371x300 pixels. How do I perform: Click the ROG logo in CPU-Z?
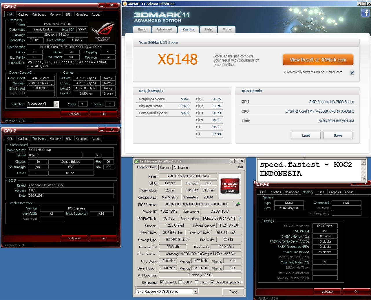(103, 31)
